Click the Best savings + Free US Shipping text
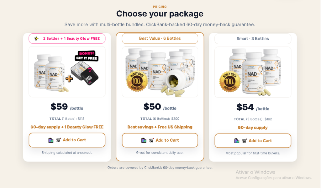Screen dimensions: 321x192 (160, 127)
